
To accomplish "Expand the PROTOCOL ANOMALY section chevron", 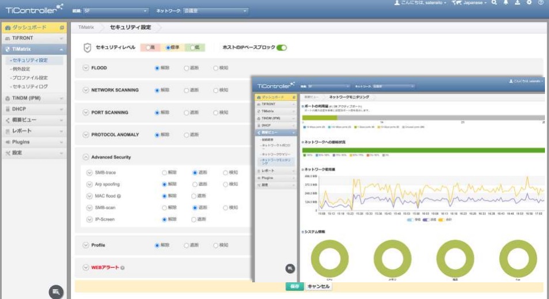I will tap(86, 135).
